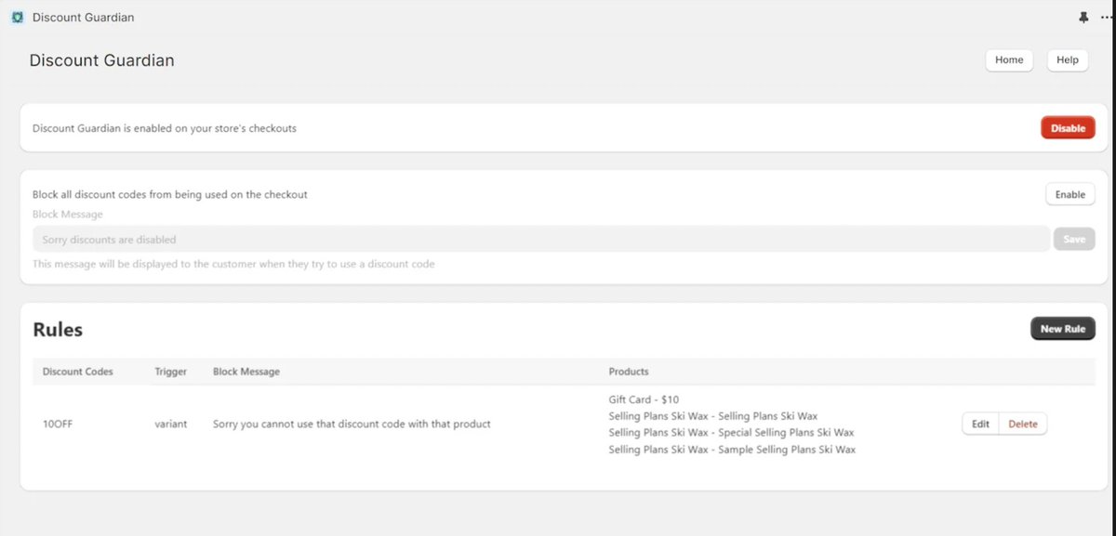Click the 'Block Message' column header in the rules table

(x=246, y=372)
